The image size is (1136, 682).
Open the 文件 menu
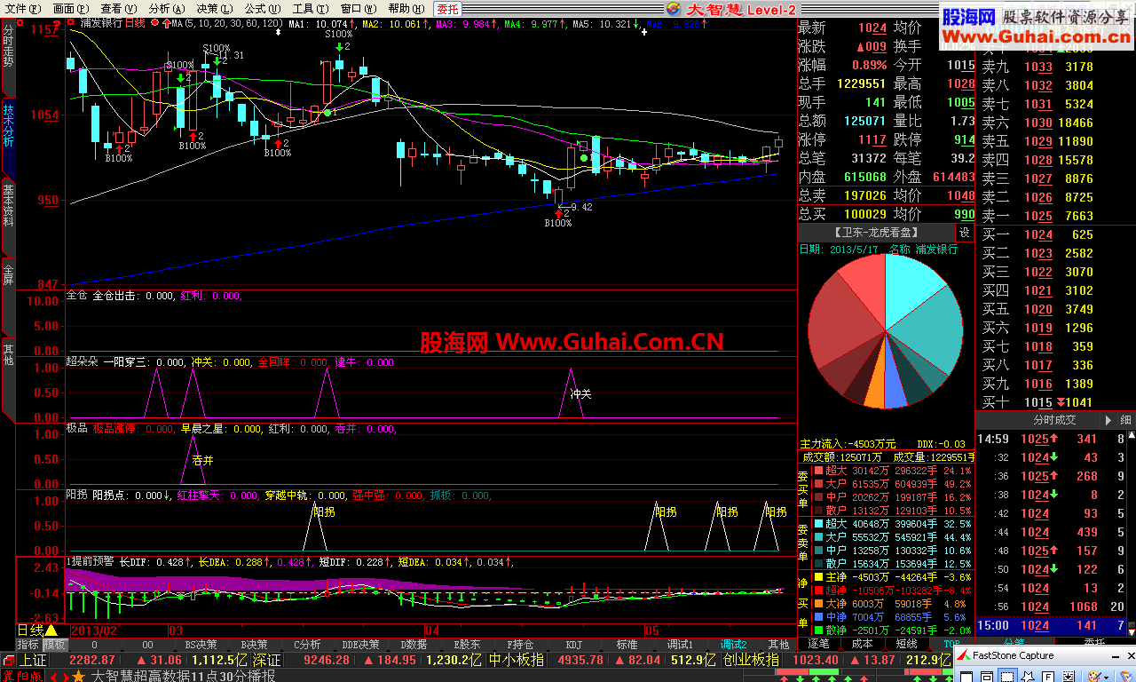click(x=22, y=8)
